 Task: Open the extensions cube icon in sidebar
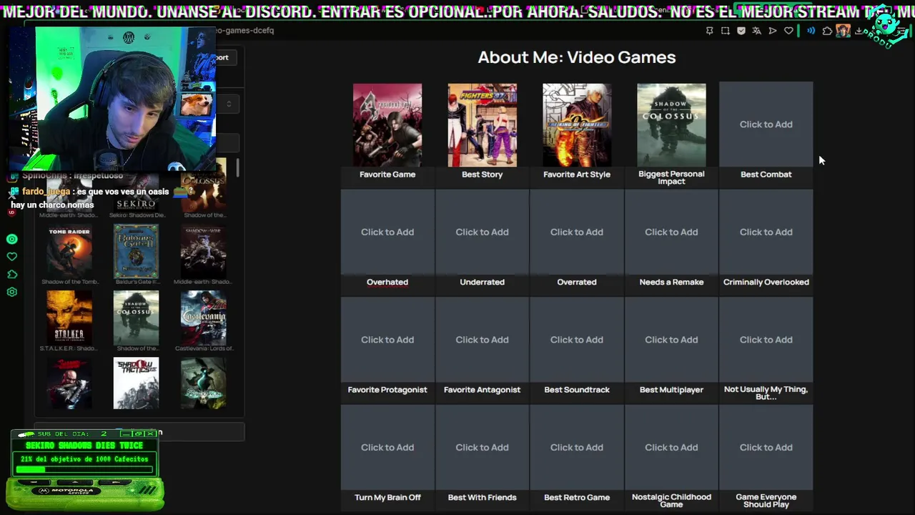11,275
